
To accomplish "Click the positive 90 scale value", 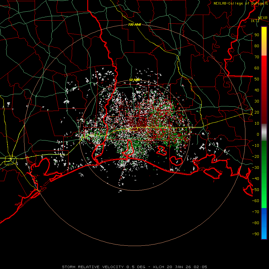I will coord(257,35).
